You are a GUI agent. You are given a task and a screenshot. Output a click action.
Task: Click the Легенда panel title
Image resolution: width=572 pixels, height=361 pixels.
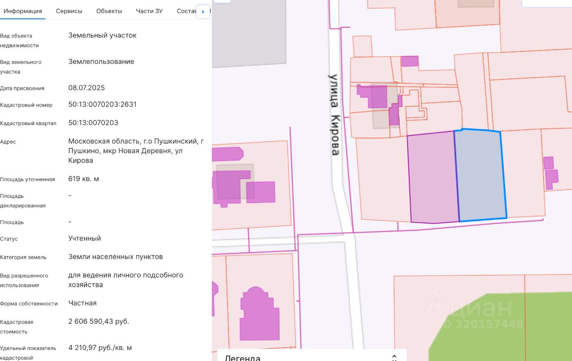(243, 358)
